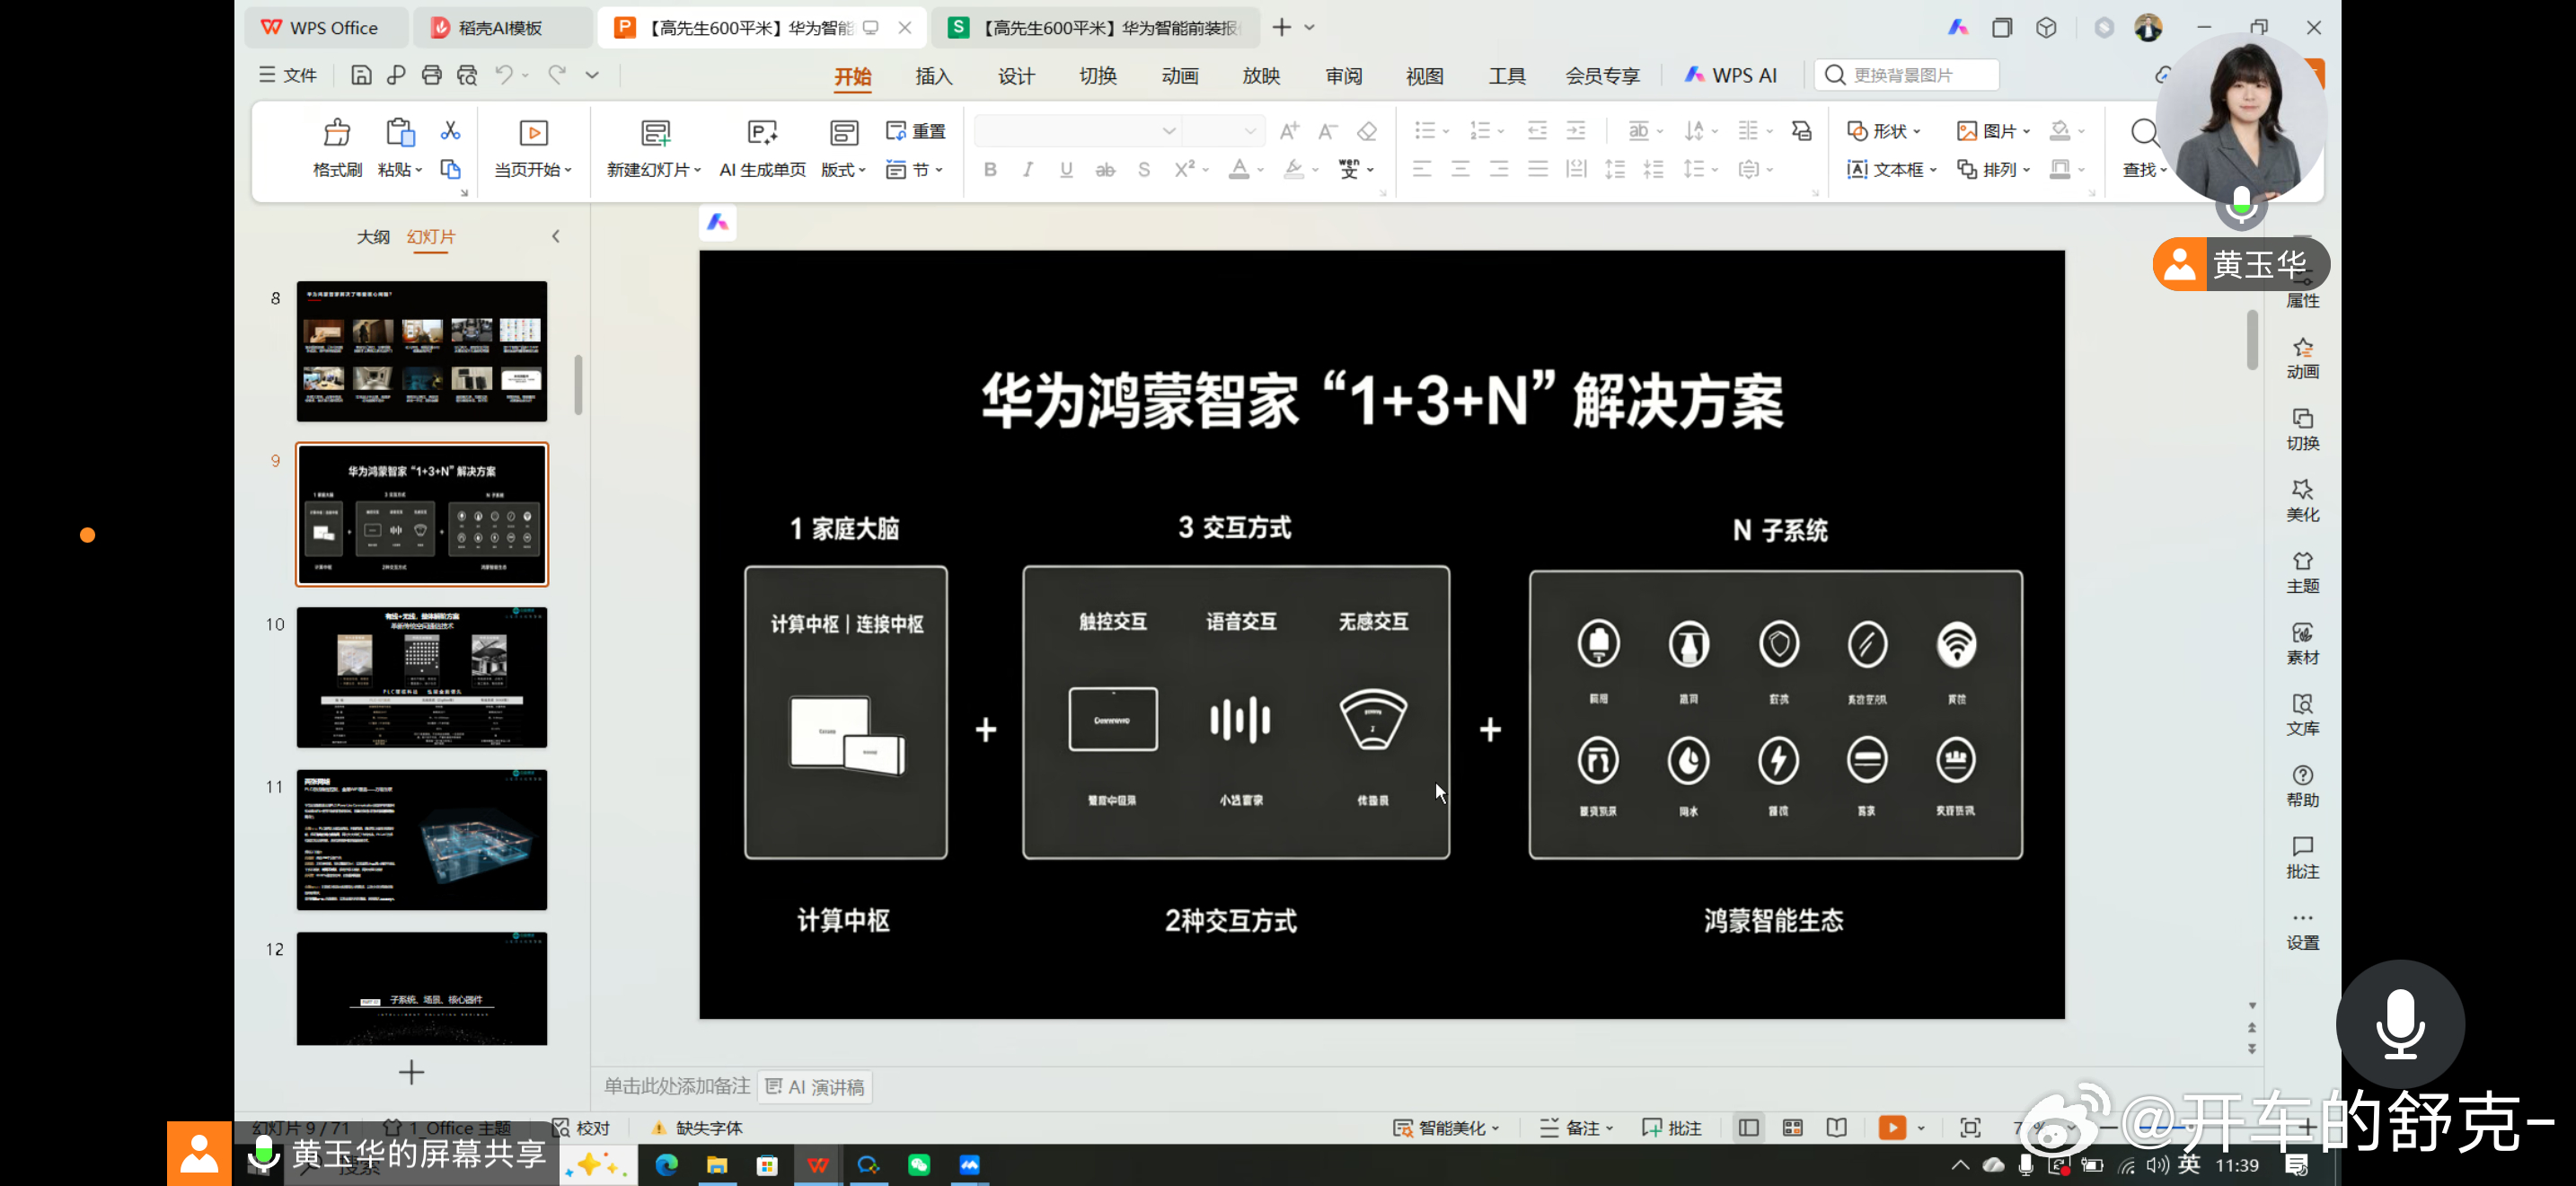
Task: Switch to the 动画 ribbon tab
Action: tap(1180, 76)
